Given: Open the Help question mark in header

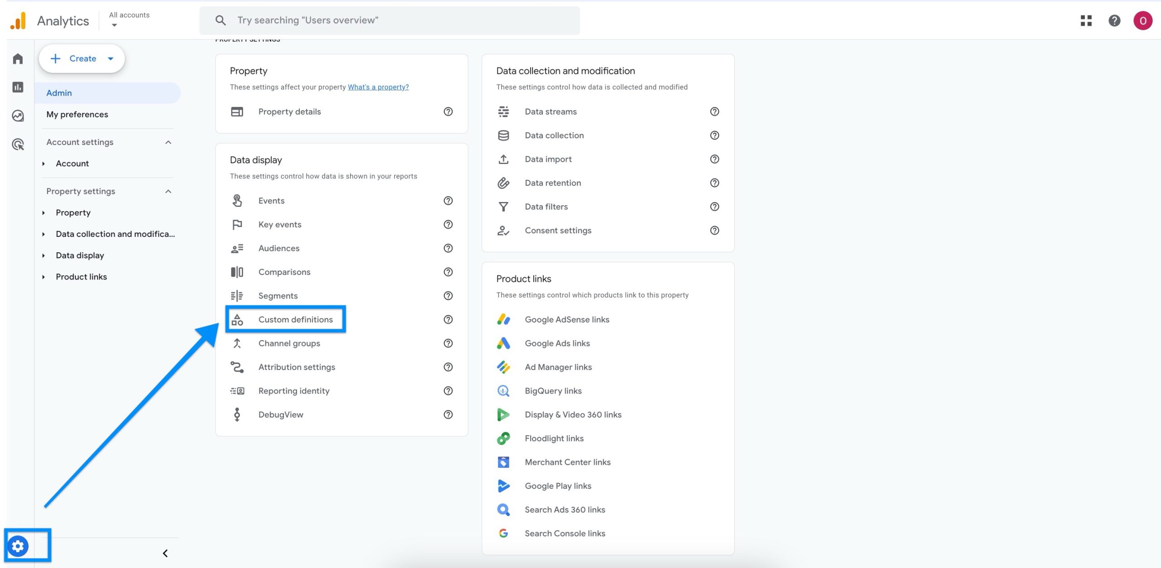Looking at the screenshot, I should point(1114,20).
